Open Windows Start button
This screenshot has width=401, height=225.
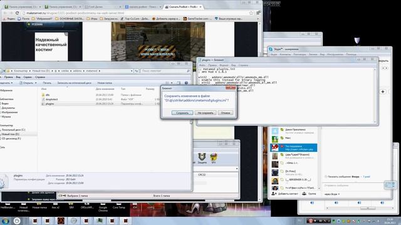6,221
